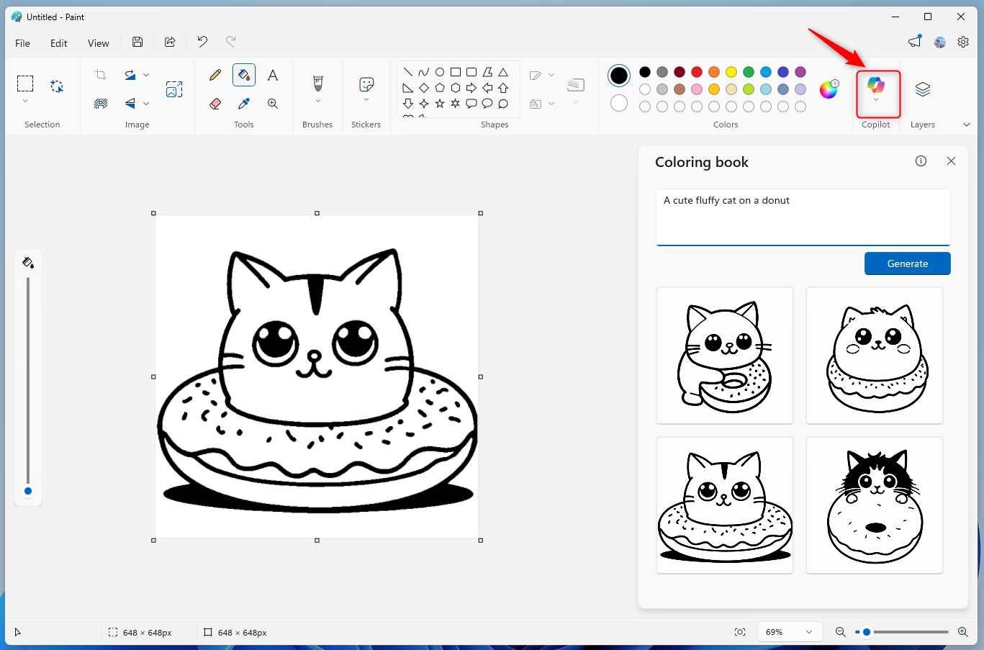The width and height of the screenshot is (984, 650).
Task: Select the Eraser tool
Action: (x=215, y=103)
